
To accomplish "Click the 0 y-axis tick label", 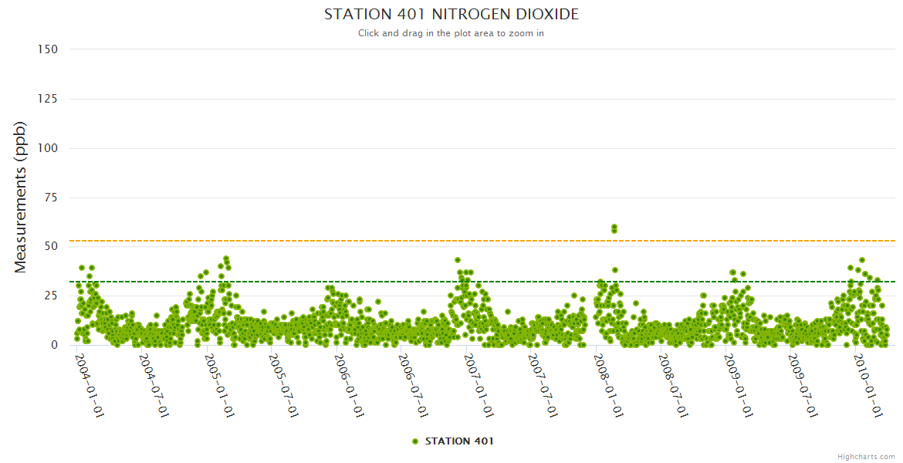I will point(54,345).
